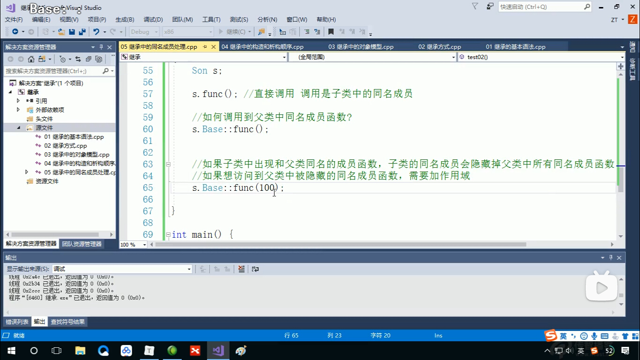Open the Debug configuration dropdown
Viewport: 640px width, 360px height.
pyautogui.click(x=146, y=32)
